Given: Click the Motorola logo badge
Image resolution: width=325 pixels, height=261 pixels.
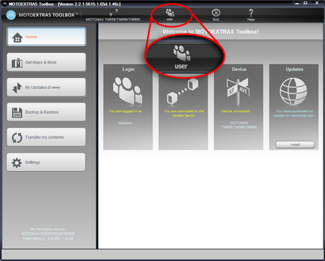Looking at the screenshot, I should 11,15.
